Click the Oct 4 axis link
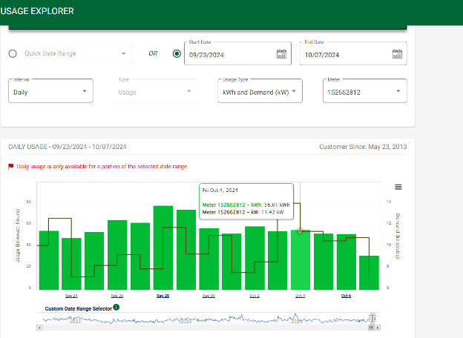The height and width of the screenshot is (338, 463). (300, 296)
